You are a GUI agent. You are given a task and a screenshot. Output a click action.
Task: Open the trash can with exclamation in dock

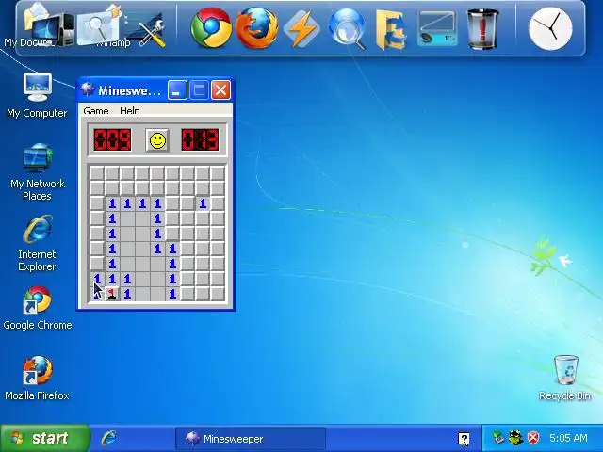tap(482, 29)
